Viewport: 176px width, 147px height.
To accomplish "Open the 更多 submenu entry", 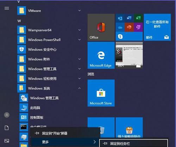I will 65,142.
